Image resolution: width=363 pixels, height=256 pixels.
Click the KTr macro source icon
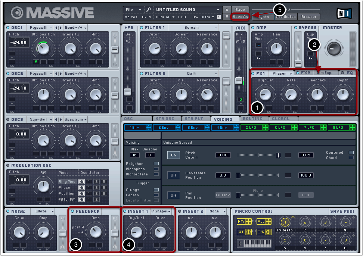point(242,222)
